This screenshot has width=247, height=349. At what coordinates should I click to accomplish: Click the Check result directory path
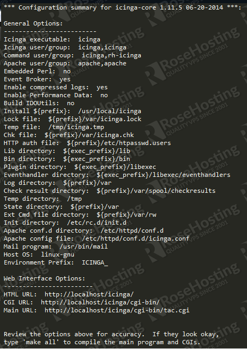click(x=156, y=191)
